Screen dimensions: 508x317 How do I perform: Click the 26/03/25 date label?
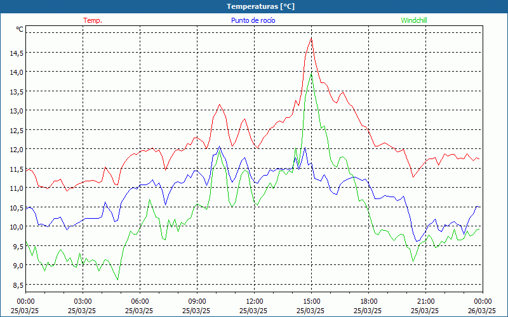coord(482,311)
